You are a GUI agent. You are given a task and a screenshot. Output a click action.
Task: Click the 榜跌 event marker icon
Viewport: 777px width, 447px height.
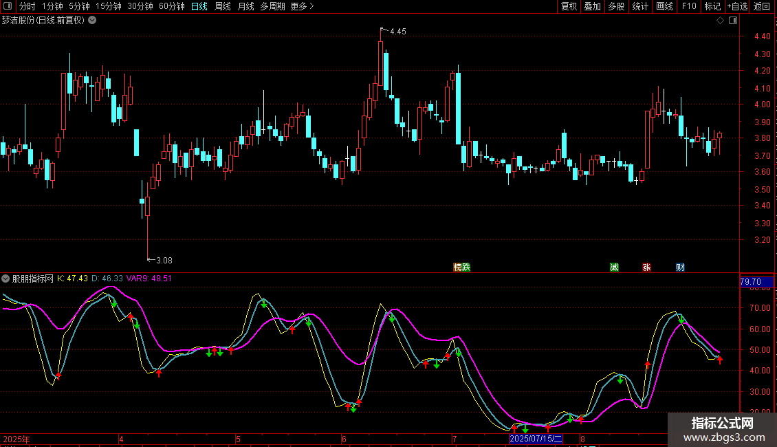[x=461, y=267]
